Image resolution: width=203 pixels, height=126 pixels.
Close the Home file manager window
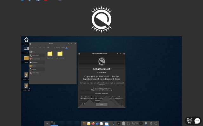click(75, 44)
